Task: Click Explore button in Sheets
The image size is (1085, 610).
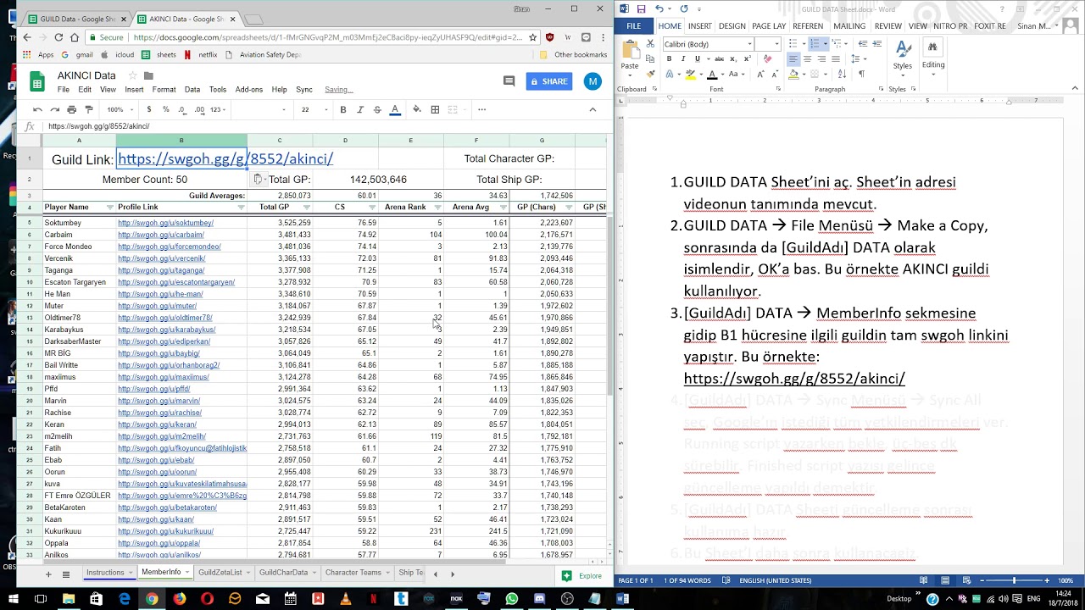Action: point(582,575)
